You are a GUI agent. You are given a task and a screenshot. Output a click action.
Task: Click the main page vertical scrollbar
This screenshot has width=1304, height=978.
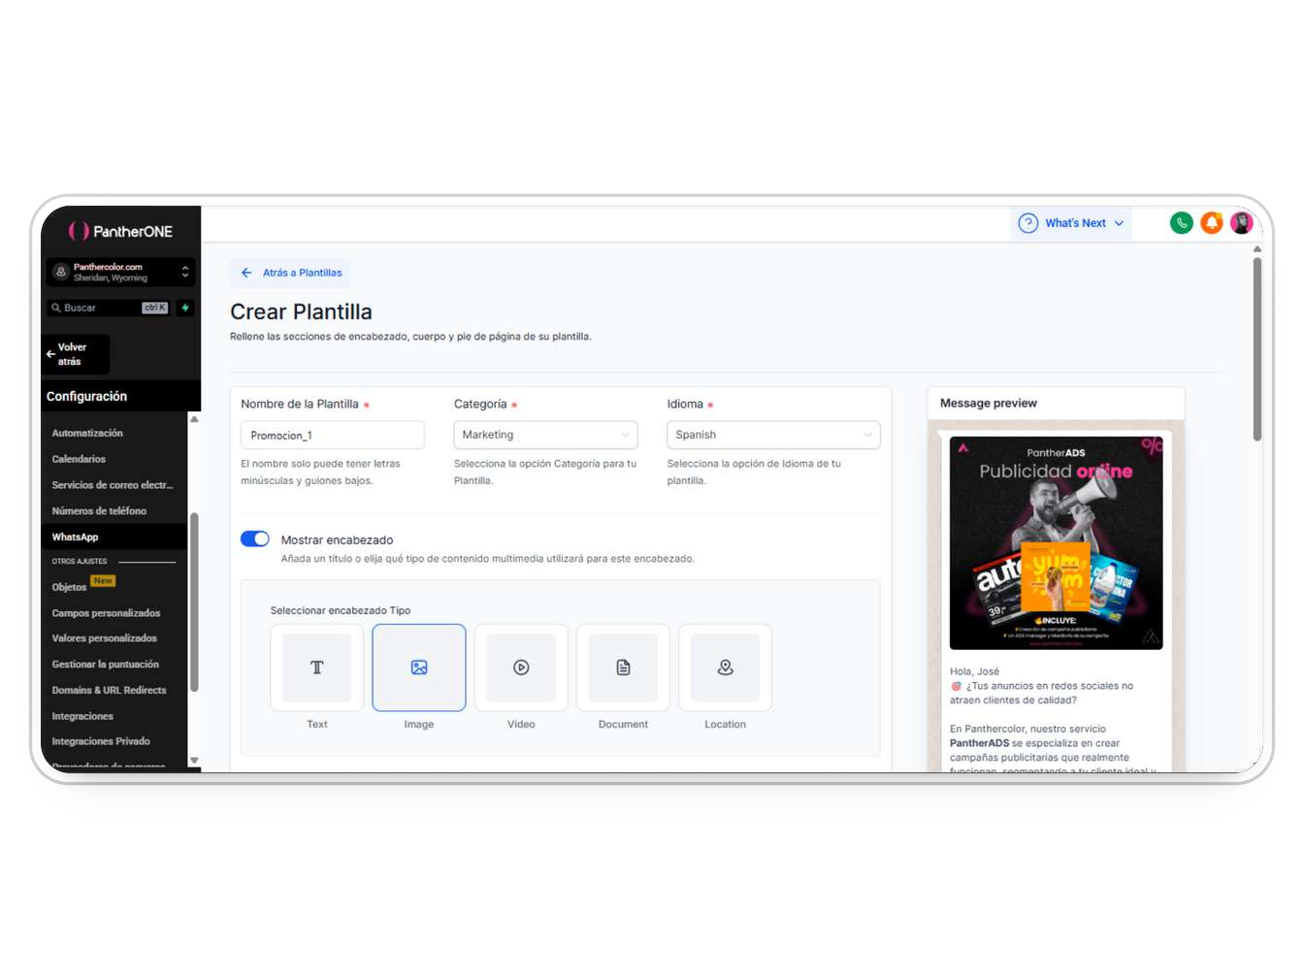point(1256,349)
